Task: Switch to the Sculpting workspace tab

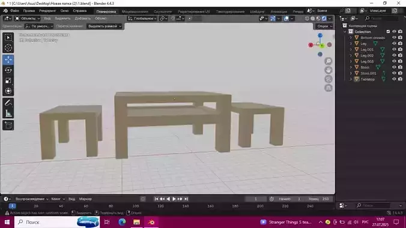Action: coord(163,11)
